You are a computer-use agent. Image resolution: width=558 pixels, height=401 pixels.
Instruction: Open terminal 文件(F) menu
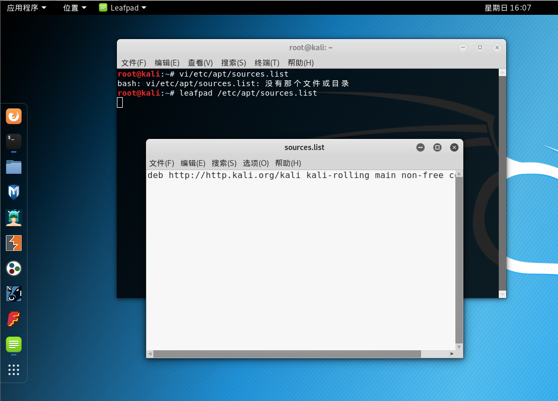coord(134,63)
